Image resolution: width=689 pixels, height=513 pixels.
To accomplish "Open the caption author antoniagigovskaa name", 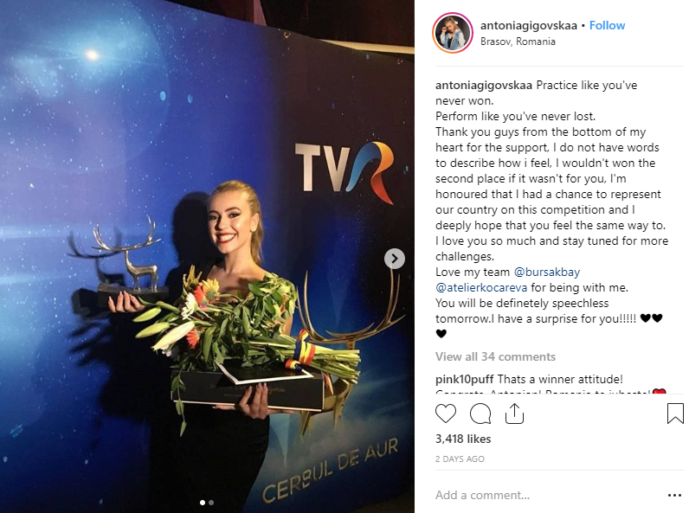I will (484, 85).
